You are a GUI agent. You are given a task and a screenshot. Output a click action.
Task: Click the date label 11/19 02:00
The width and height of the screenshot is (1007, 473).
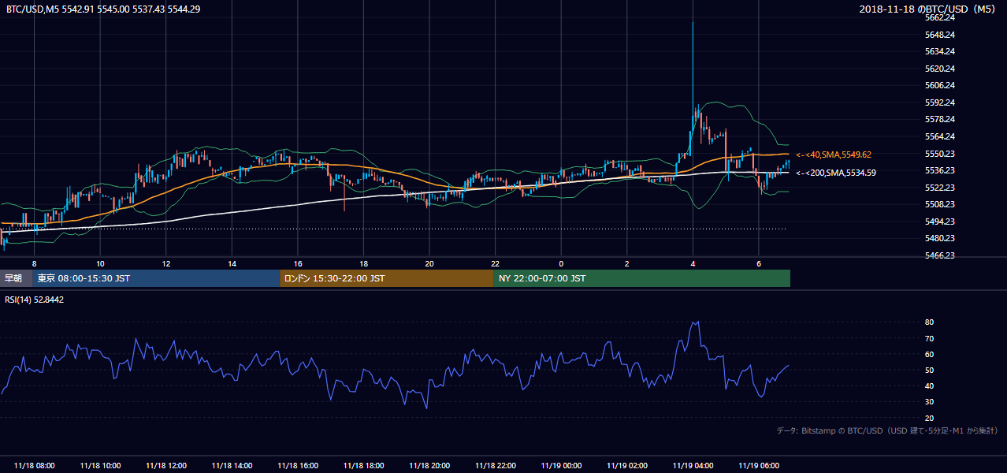tap(626, 465)
